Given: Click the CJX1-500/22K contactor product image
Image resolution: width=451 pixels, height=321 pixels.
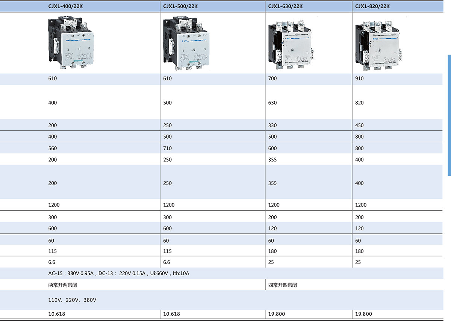Looking at the screenshot, I should click(185, 42).
